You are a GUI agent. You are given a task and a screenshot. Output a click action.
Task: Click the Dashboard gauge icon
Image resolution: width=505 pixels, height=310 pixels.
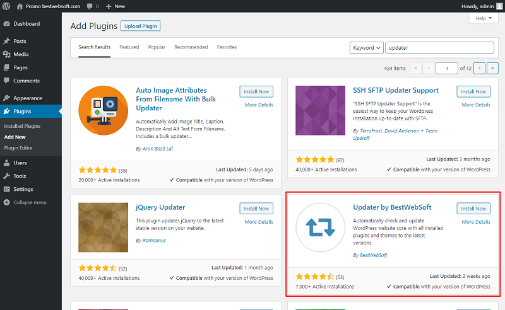point(6,24)
